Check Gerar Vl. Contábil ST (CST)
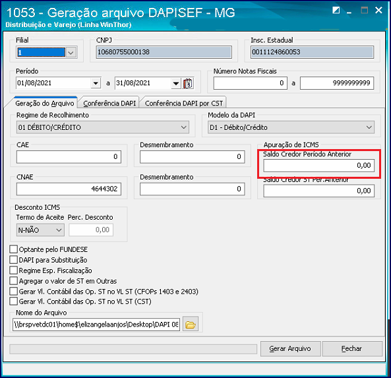The image size is (391, 378). click(x=13, y=301)
